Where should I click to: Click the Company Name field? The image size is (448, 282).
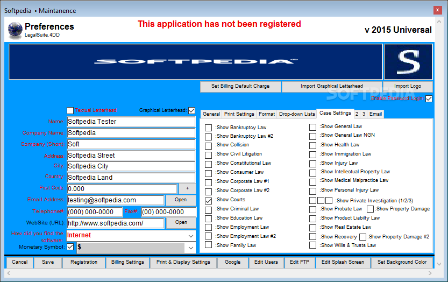(x=131, y=133)
